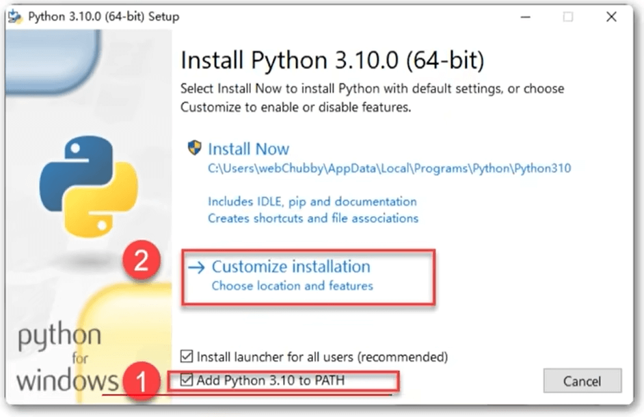Click the default install path under Install Now
This screenshot has width=644, height=417.
(x=389, y=168)
